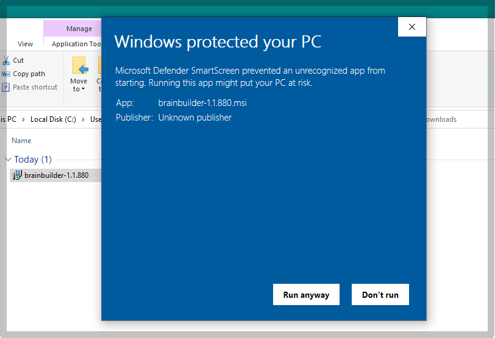
Task: Expand the chevron after Local Disk (C:)
Action: [83, 119]
